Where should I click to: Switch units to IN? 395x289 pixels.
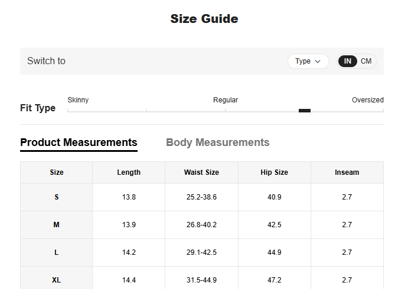coord(348,61)
